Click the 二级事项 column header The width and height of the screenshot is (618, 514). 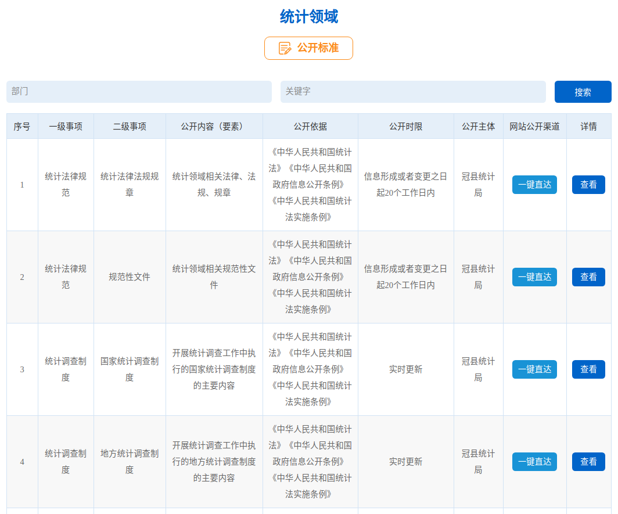(130, 127)
